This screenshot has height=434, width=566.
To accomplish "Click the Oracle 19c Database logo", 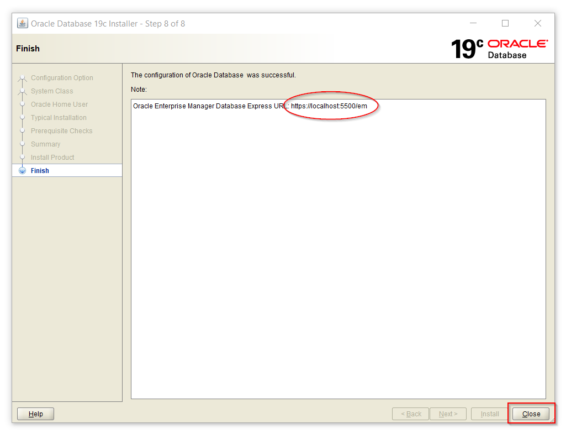I will tap(499, 49).
